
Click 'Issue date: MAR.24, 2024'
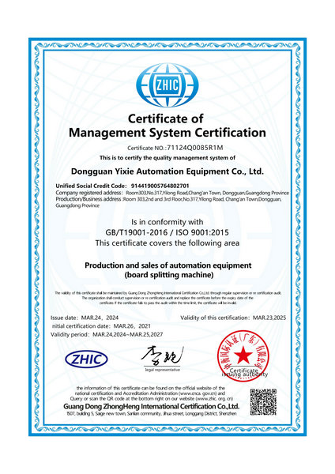pyautogui.click(x=85, y=318)
